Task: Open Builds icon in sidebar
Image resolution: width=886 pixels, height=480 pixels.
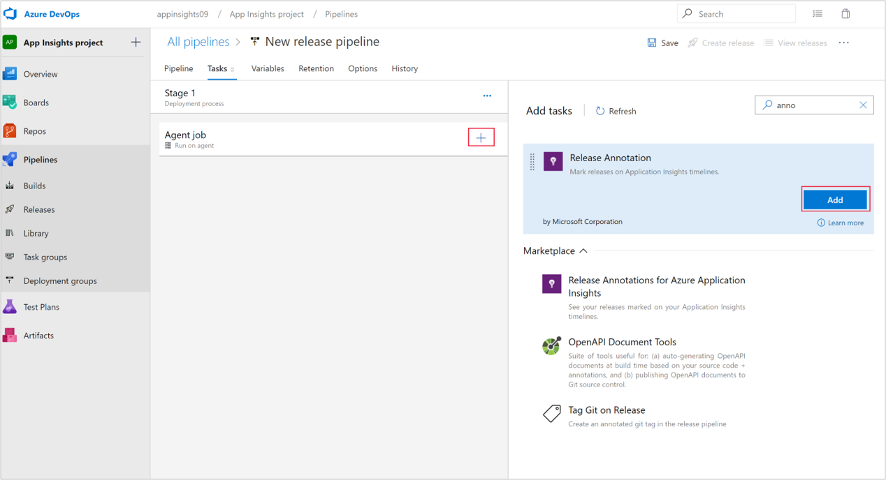Action: 10,186
